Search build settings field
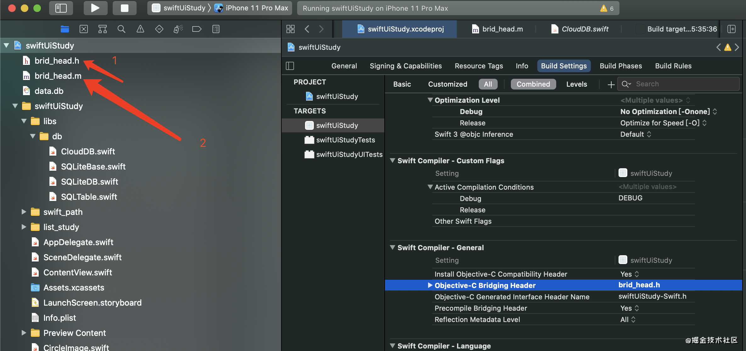 click(x=678, y=84)
